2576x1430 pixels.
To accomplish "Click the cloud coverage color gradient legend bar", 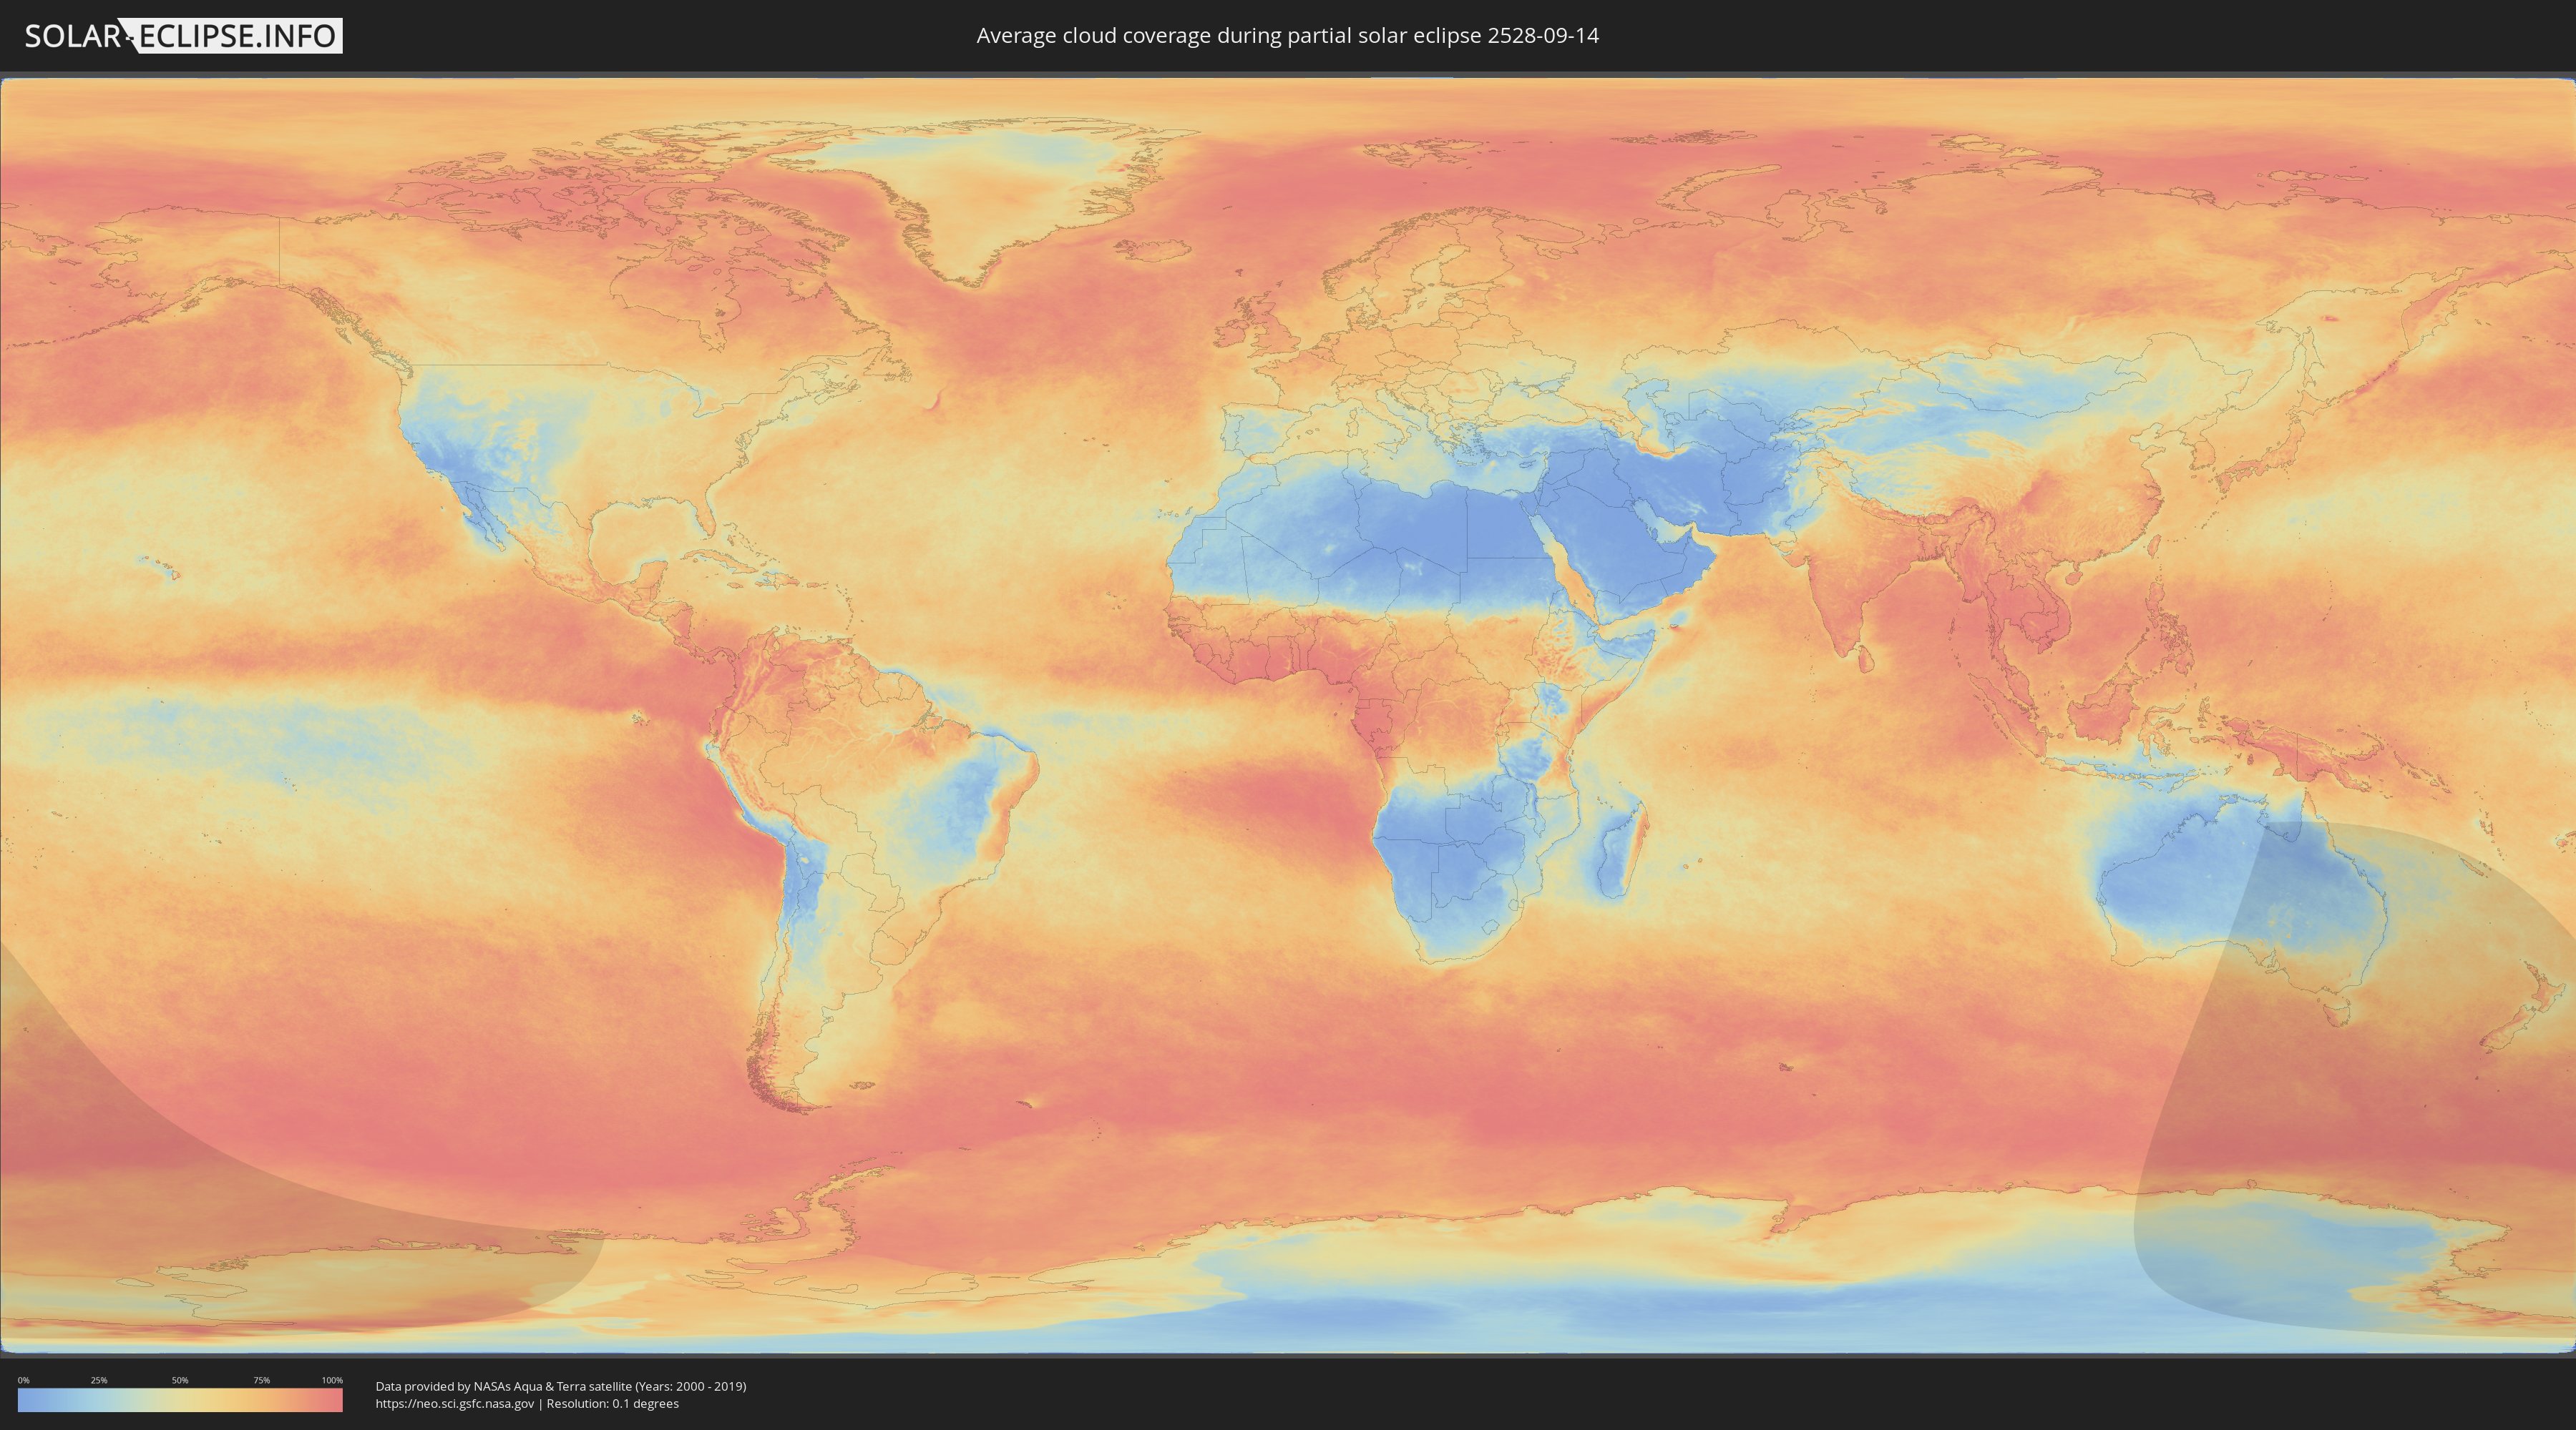I will tap(180, 1399).
